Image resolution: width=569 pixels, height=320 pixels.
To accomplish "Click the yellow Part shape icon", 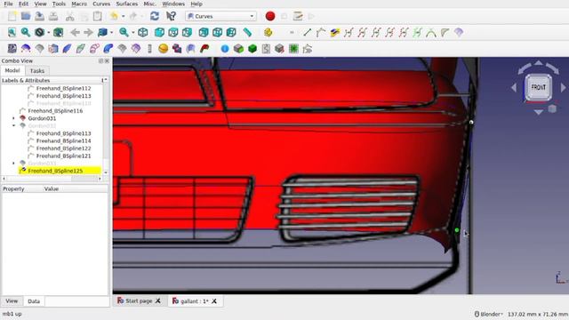I will tap(268, 33).
